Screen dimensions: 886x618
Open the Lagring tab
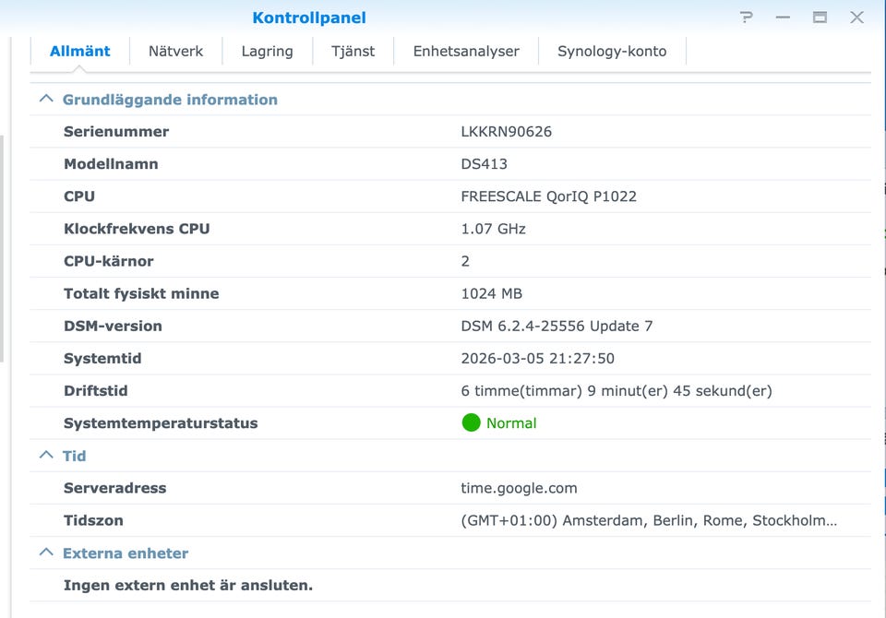tap(267, 52)
